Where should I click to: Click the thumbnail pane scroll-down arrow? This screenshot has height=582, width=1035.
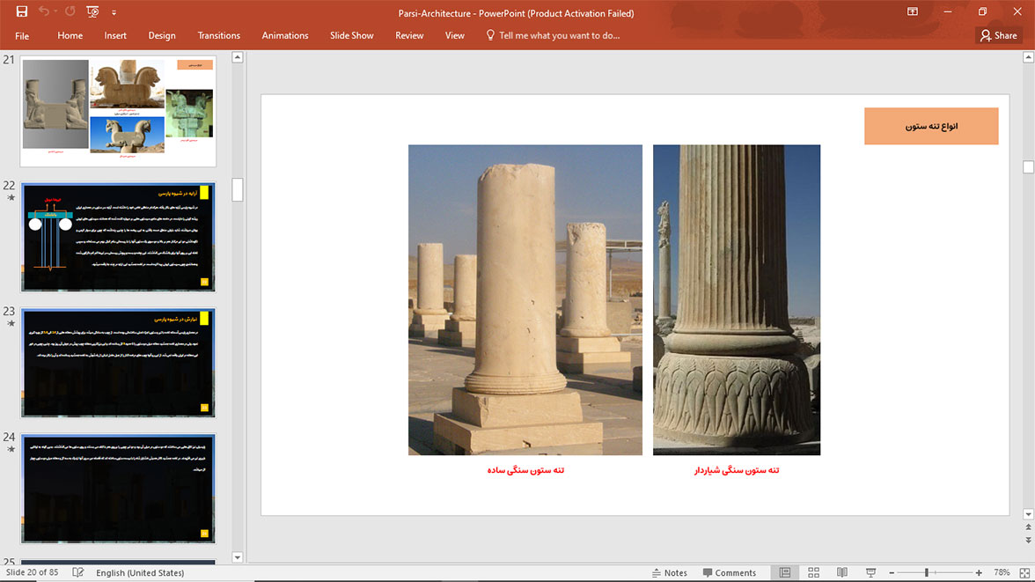[x=238, y=556]
